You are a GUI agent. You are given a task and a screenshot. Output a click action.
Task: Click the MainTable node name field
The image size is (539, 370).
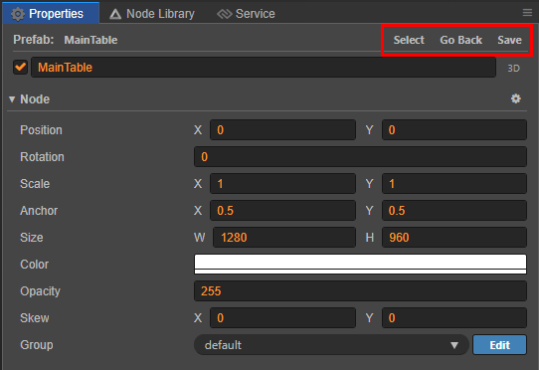pos(264,68)
